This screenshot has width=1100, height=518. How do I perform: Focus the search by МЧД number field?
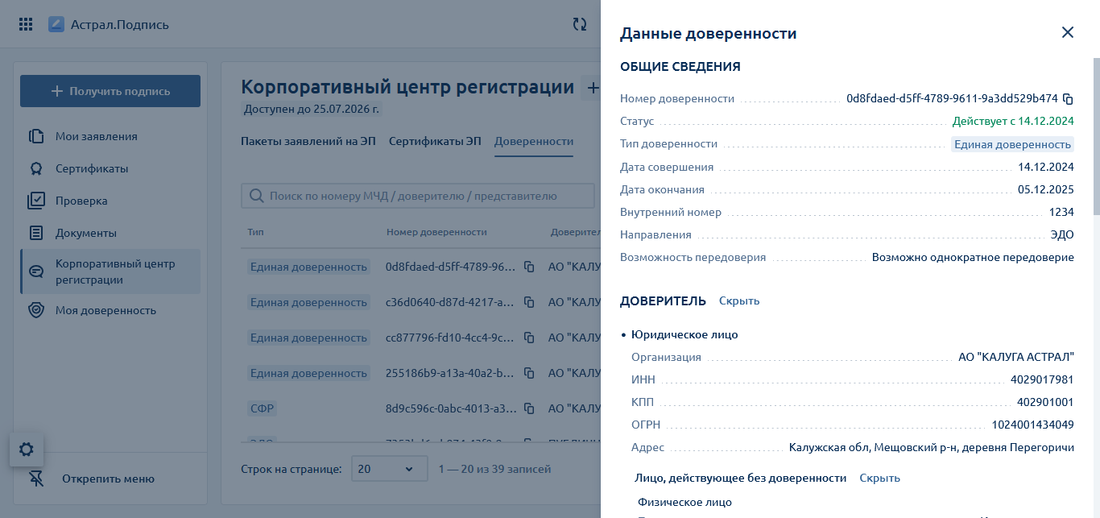tap(418, 196)
